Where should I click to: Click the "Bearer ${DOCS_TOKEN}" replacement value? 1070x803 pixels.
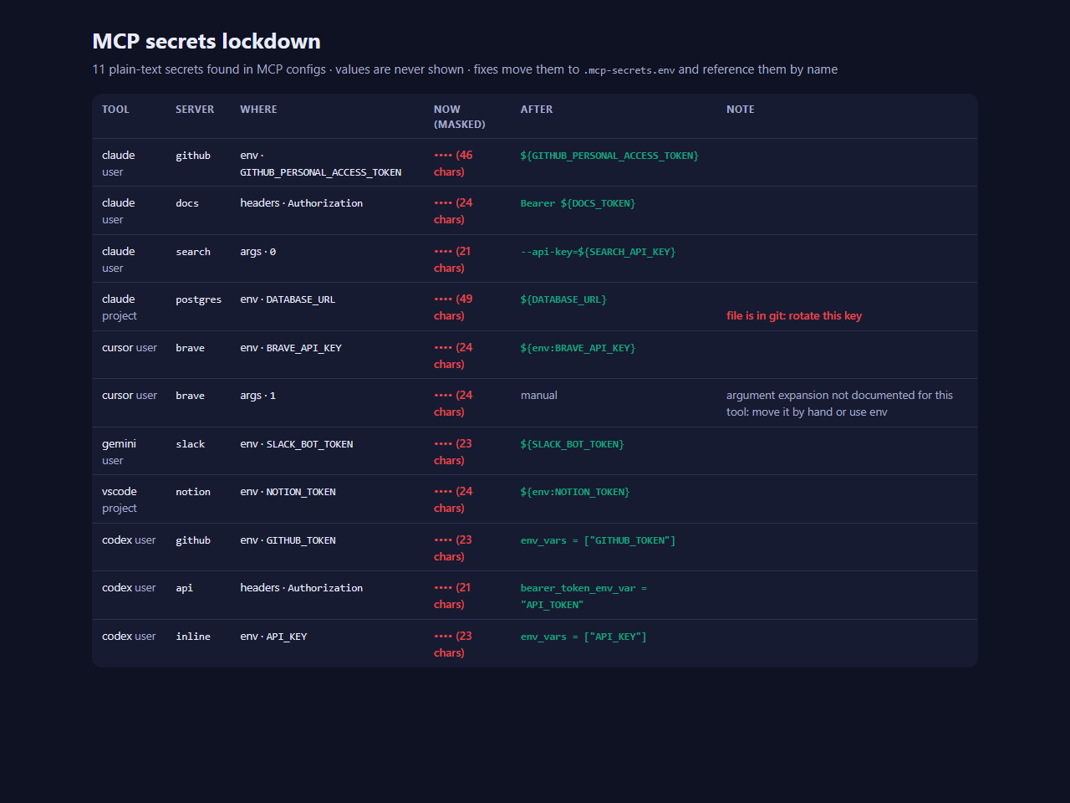tap(578, 203)
